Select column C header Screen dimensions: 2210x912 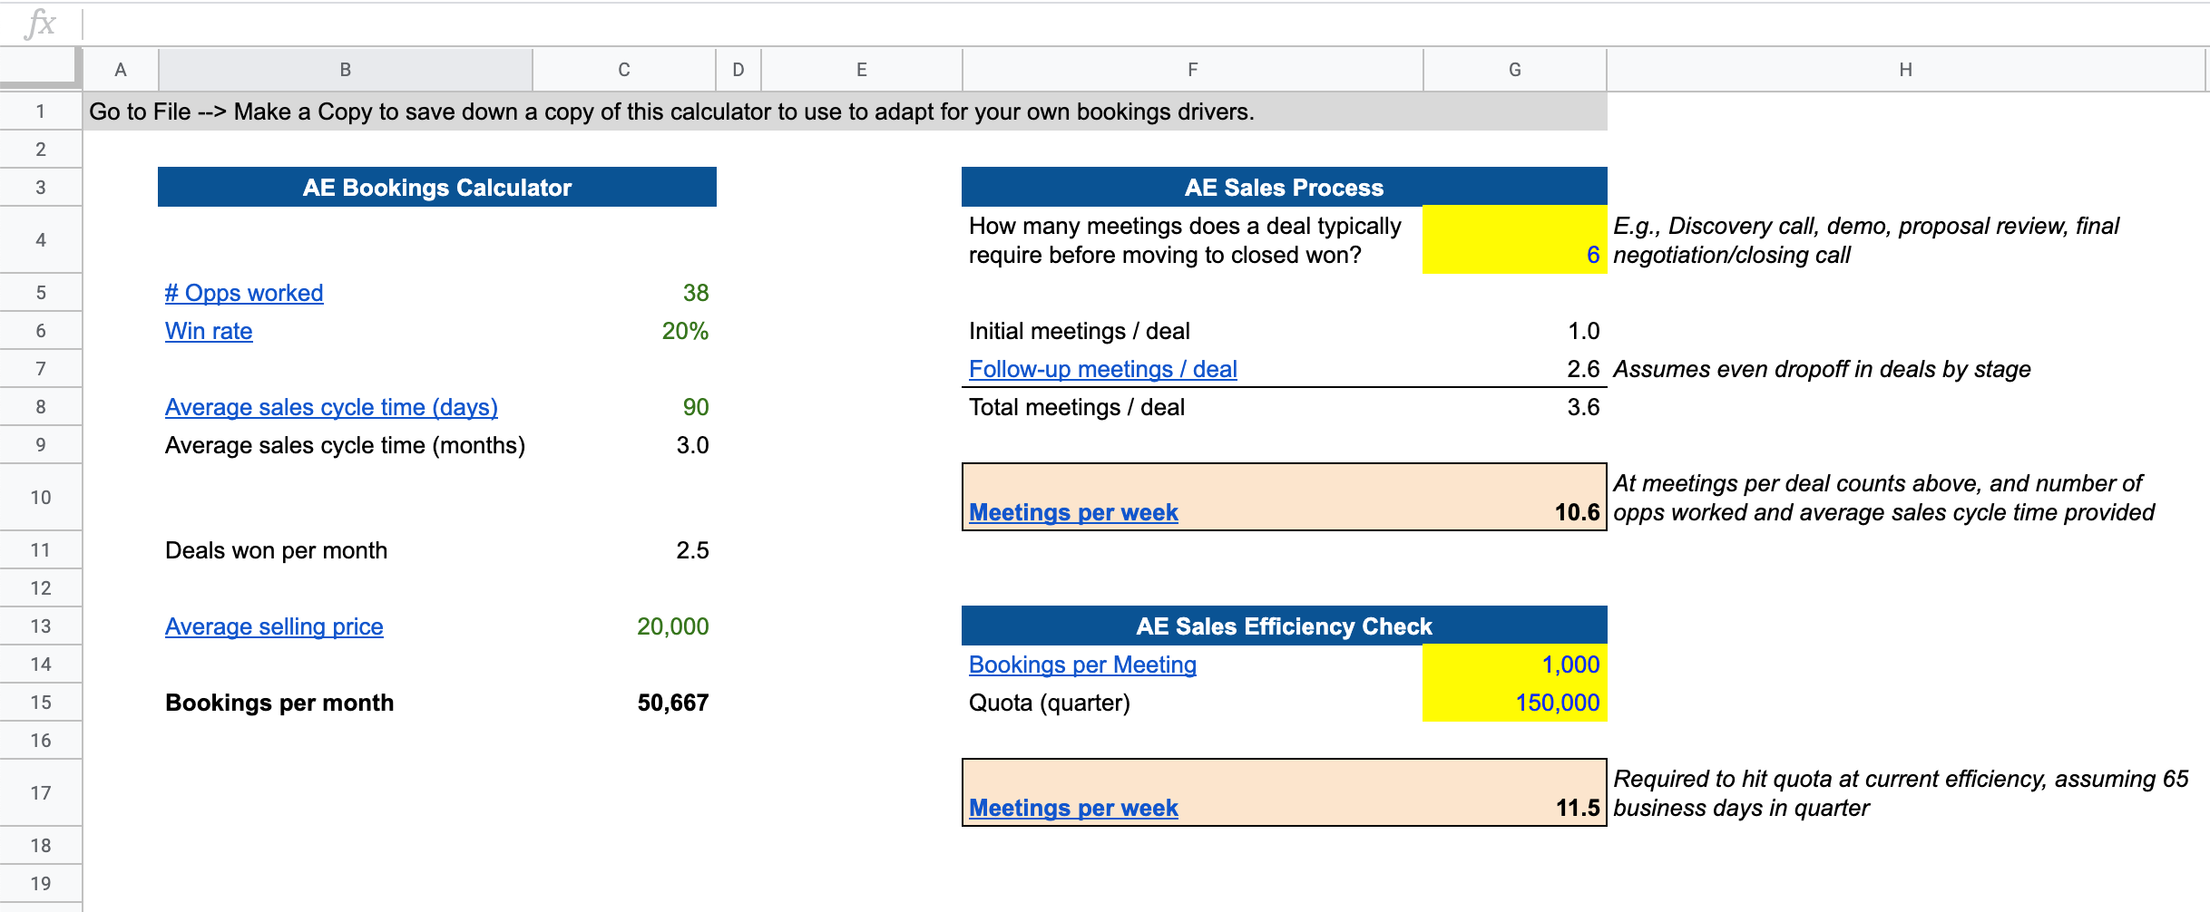pyautogui.click(x=624, y=70)
